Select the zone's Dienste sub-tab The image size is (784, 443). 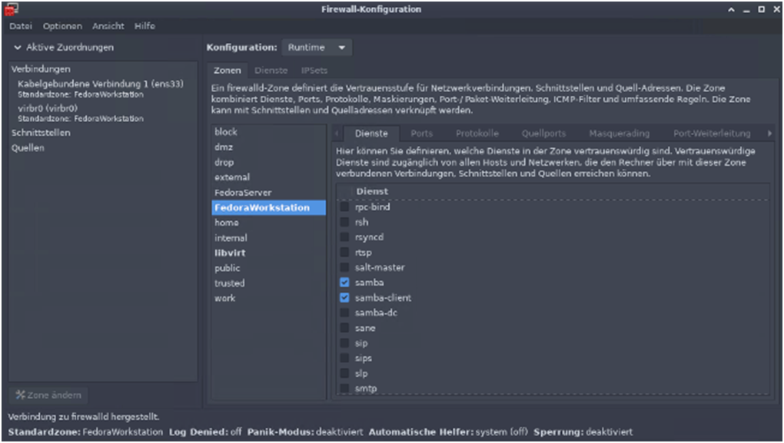(371, 134)
